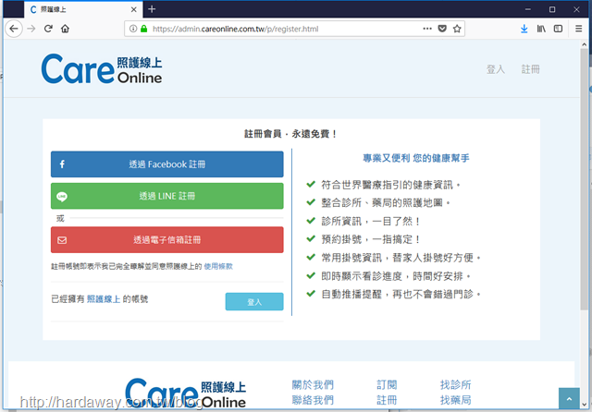Image resolution: width=592 pixels, height=412 pixels.
Task: Bookmark this page with the star icon
Action: [x=457, y=29]
